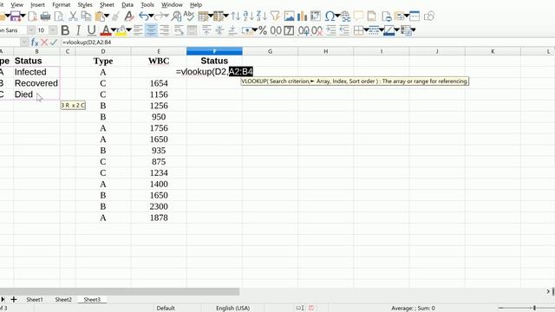Click the Sort Ascending icon
Screen dimensions: 555x312
[248, 16]
